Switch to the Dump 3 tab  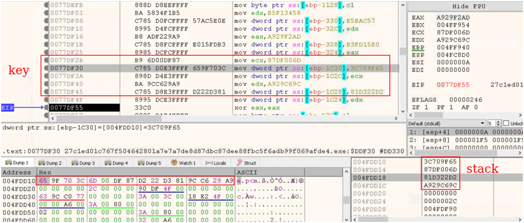pyautogui.click(x=83, y=163)
